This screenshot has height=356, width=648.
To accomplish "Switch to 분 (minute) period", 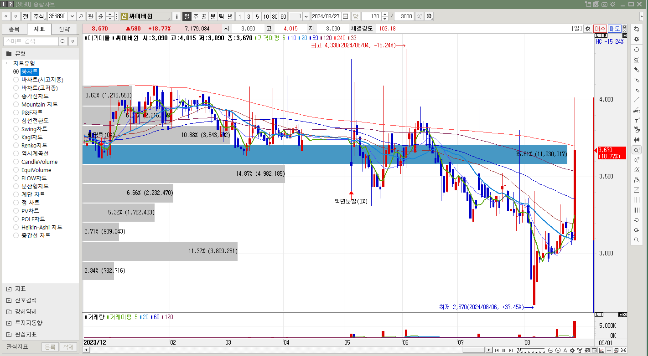I will [x=213, y=16].
